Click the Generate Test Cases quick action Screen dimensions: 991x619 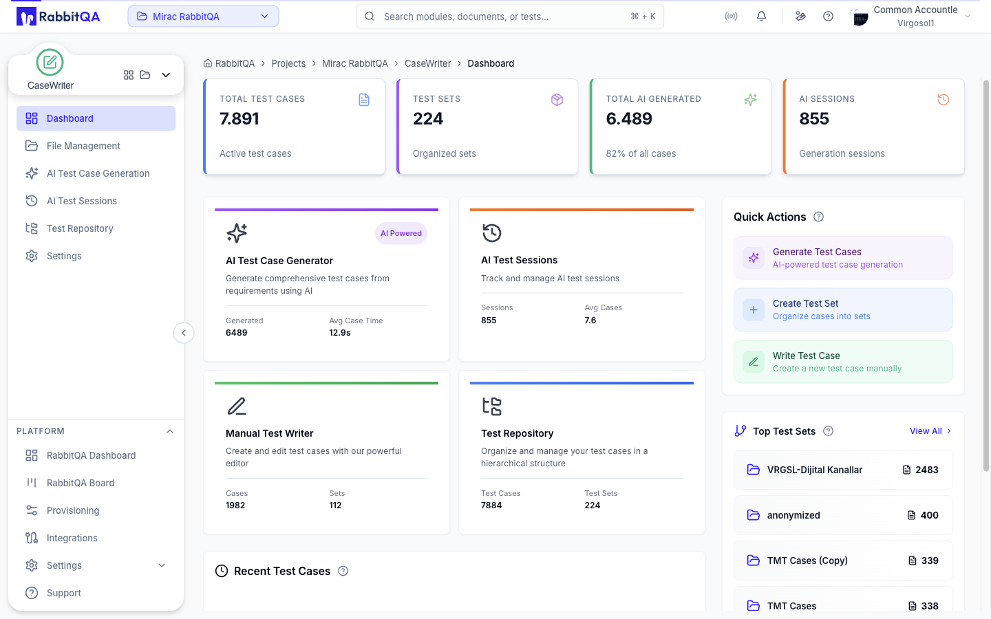(843, 258)
